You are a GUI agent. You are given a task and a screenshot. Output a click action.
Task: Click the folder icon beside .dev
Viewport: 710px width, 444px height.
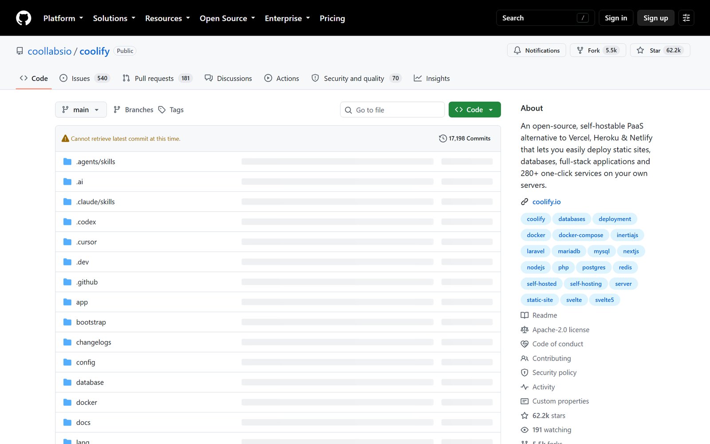tap(67, 262)
